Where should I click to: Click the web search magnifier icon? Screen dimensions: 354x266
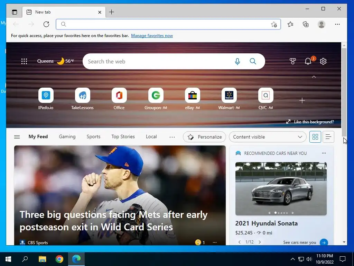click(x=253, y=61)
